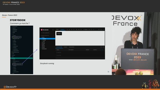160x90 pixels.
Task: Open the Actions addon tab
Action: 65,47
